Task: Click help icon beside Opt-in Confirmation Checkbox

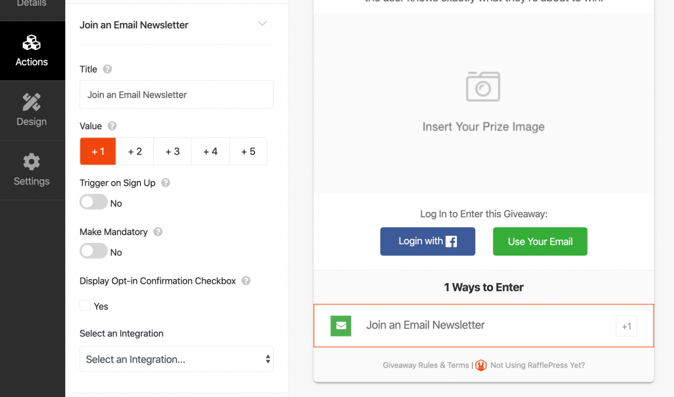Action: click(246, 280)
